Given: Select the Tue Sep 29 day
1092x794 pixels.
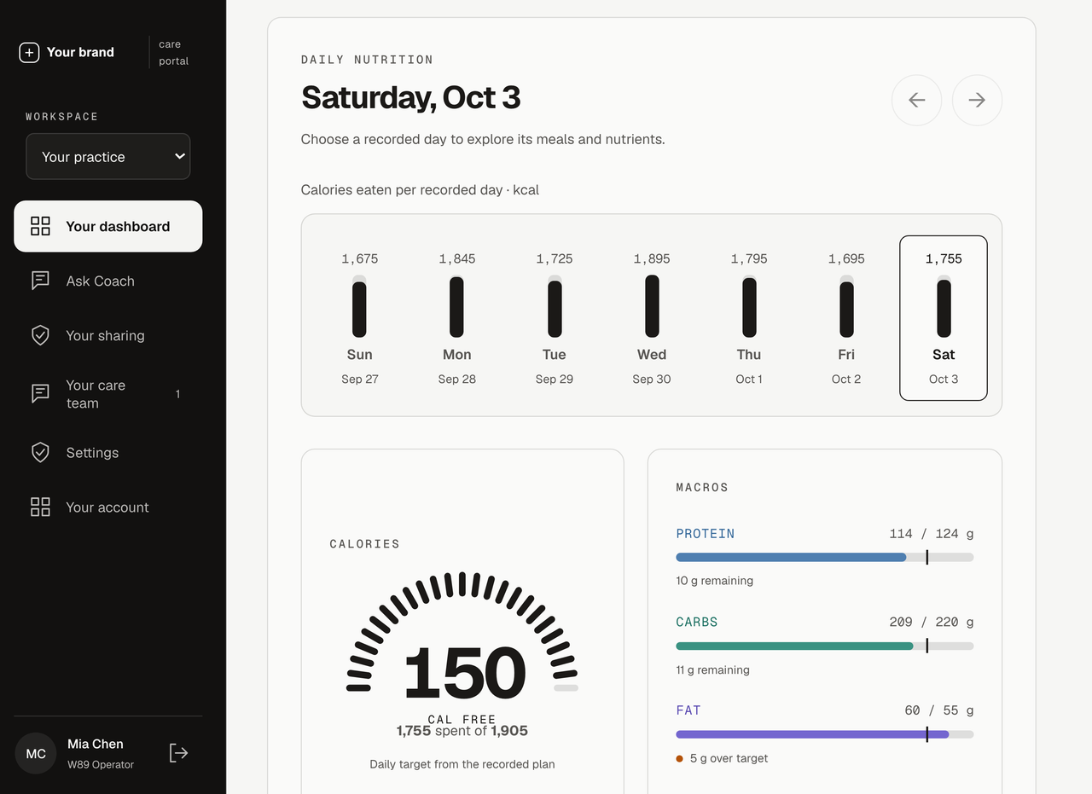Looking at the screenshot, I should pos(555,318).
